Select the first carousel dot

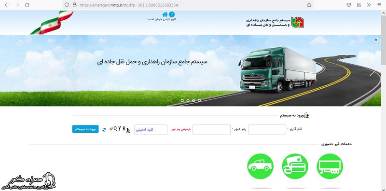click(x=182, y=100)
